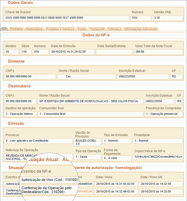The height and width of the screenshot is (201, 187).
Task: Click the Processo field with aplicativo do Contribuinte
Action: pos(38,141)
